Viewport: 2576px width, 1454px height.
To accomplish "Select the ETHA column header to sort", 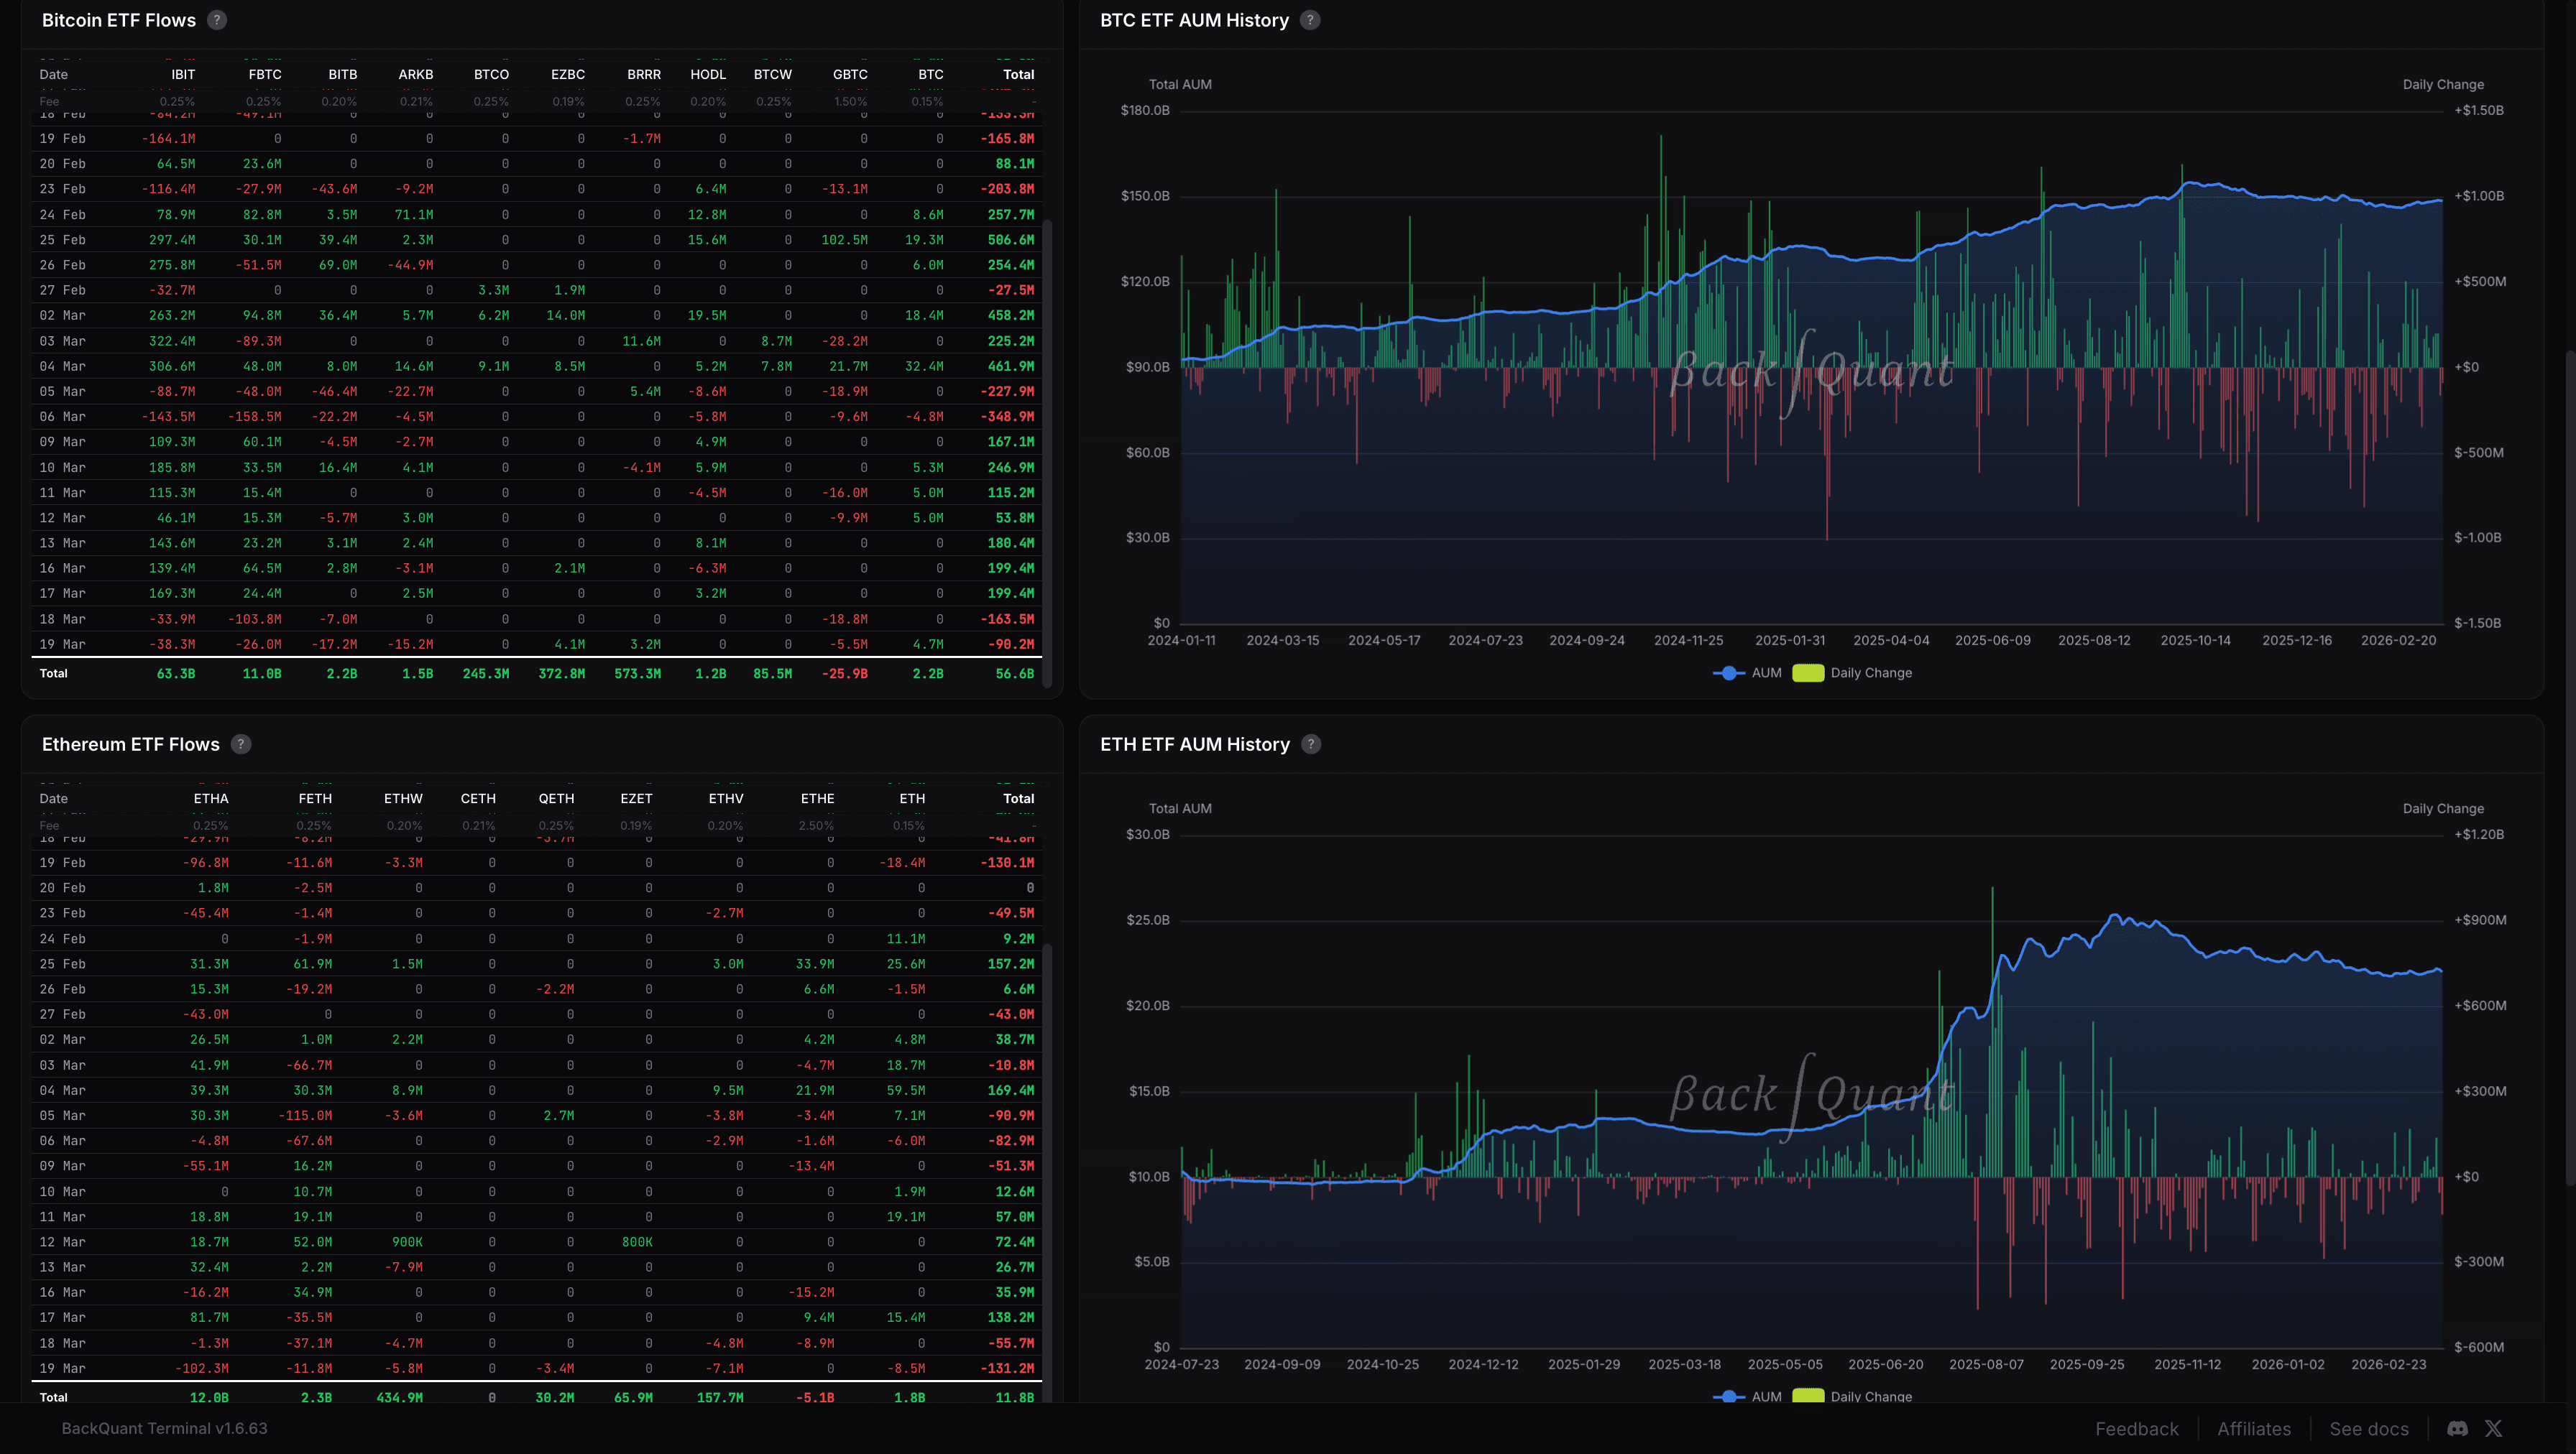I will coord(211,798).
